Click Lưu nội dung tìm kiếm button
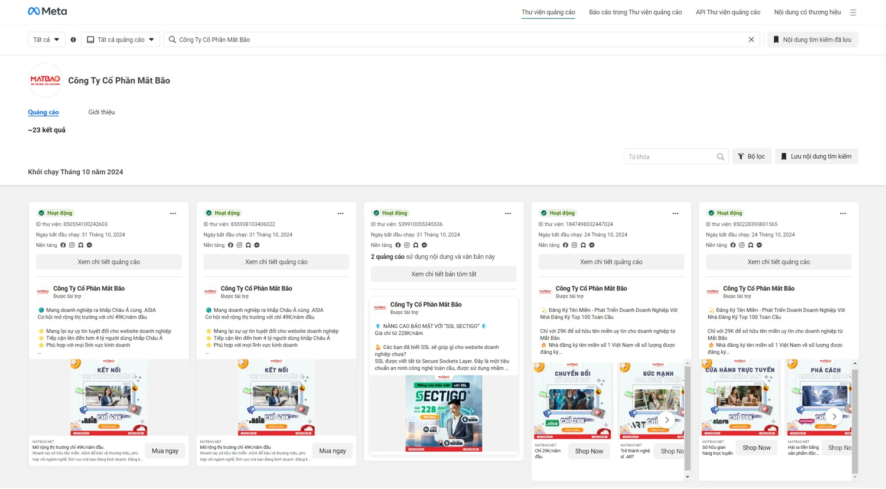Screen dimensions: 886x489 [x=816, y=157]
